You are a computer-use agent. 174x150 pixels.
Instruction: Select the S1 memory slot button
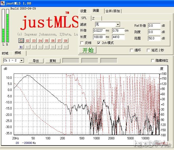[x=21, y=41]
